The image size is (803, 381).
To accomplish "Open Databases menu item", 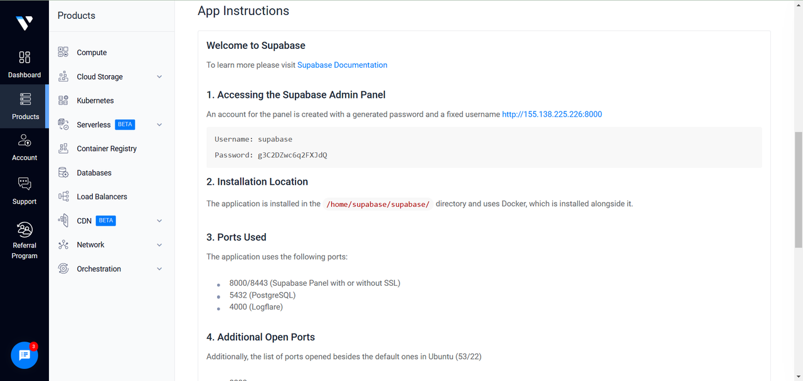I will pyautogui.click(x=94, y=172).
